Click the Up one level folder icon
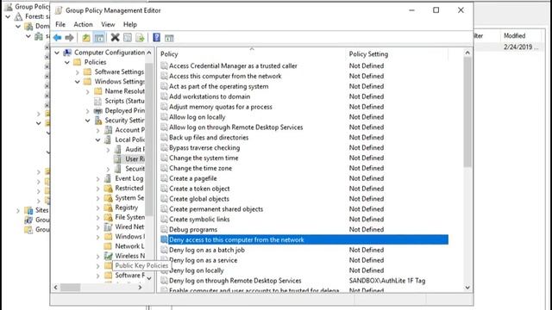The width and height of the screenshot is (552, 310). point(86,38)
